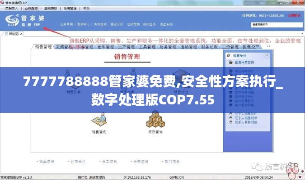Viewport: 305px width, 180px height.
Task: Open the 仓库信息 link
Action: pos(141,162)
